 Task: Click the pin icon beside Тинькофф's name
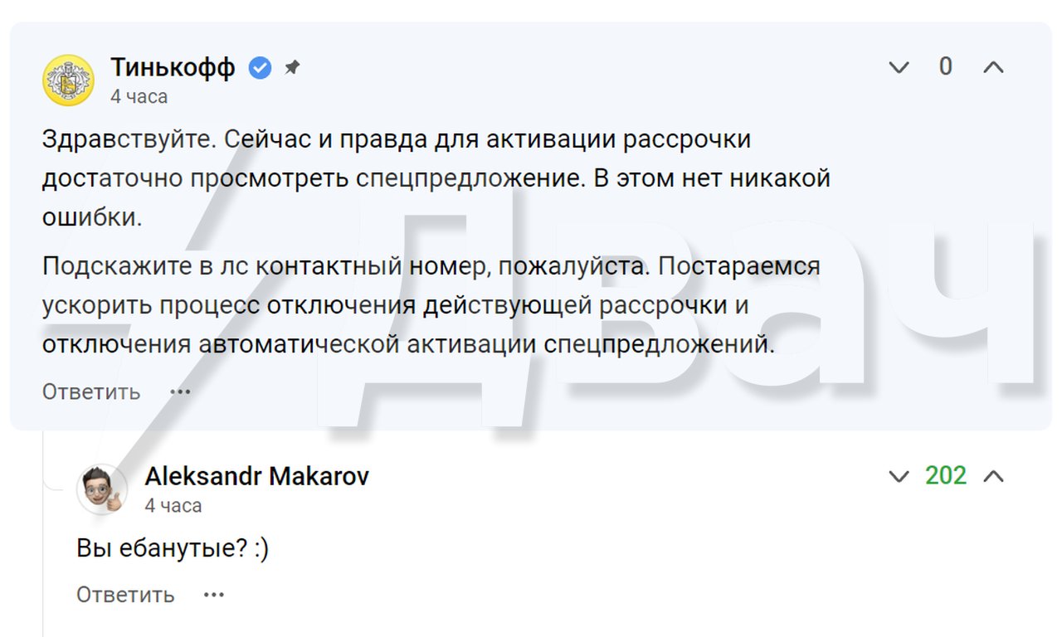point(292,68)
